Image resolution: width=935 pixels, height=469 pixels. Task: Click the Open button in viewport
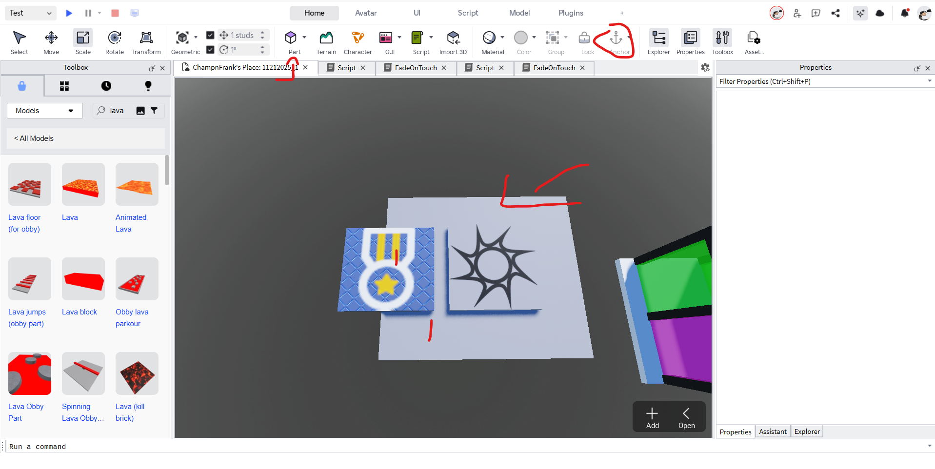coord(686,418)
